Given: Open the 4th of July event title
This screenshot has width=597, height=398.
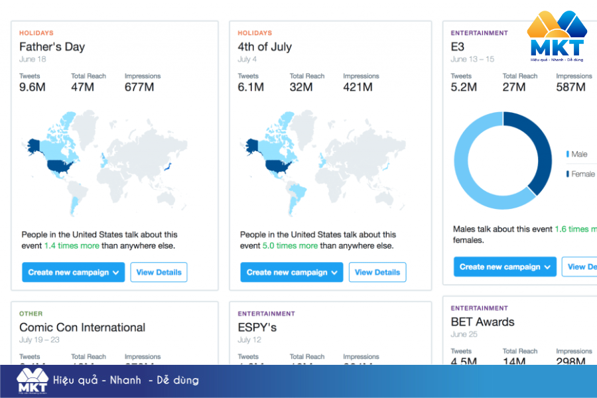Looking at the screenshot, I should pyautogui.click(x=265, y=47).
